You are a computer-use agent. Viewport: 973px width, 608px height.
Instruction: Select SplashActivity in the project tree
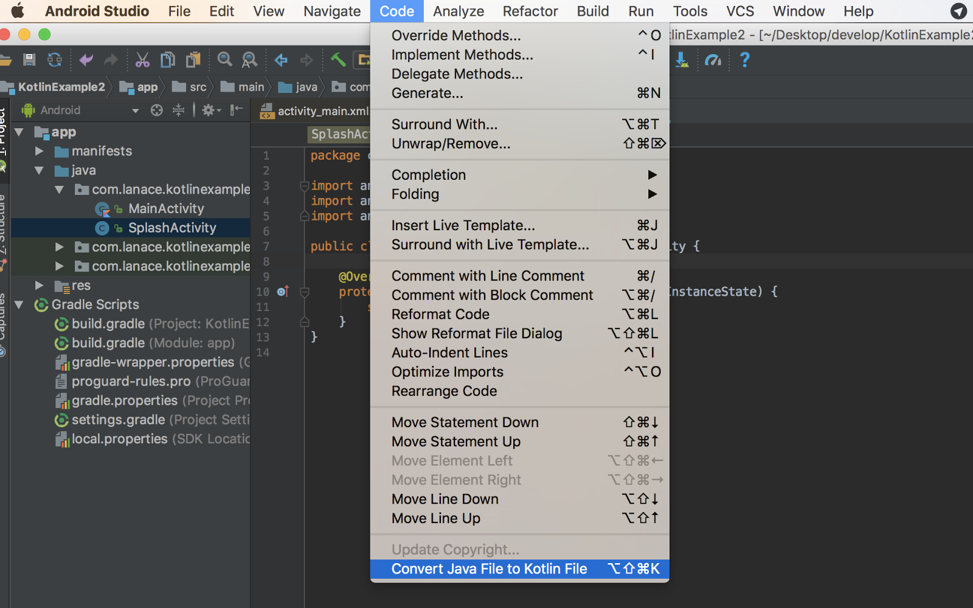[172, 228]
